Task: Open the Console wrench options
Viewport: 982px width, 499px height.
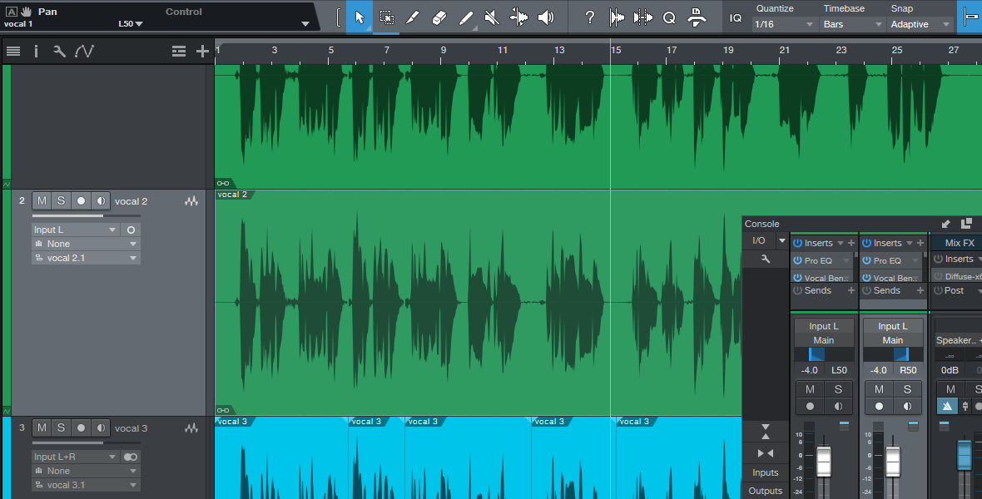Action: coord(766,259)
